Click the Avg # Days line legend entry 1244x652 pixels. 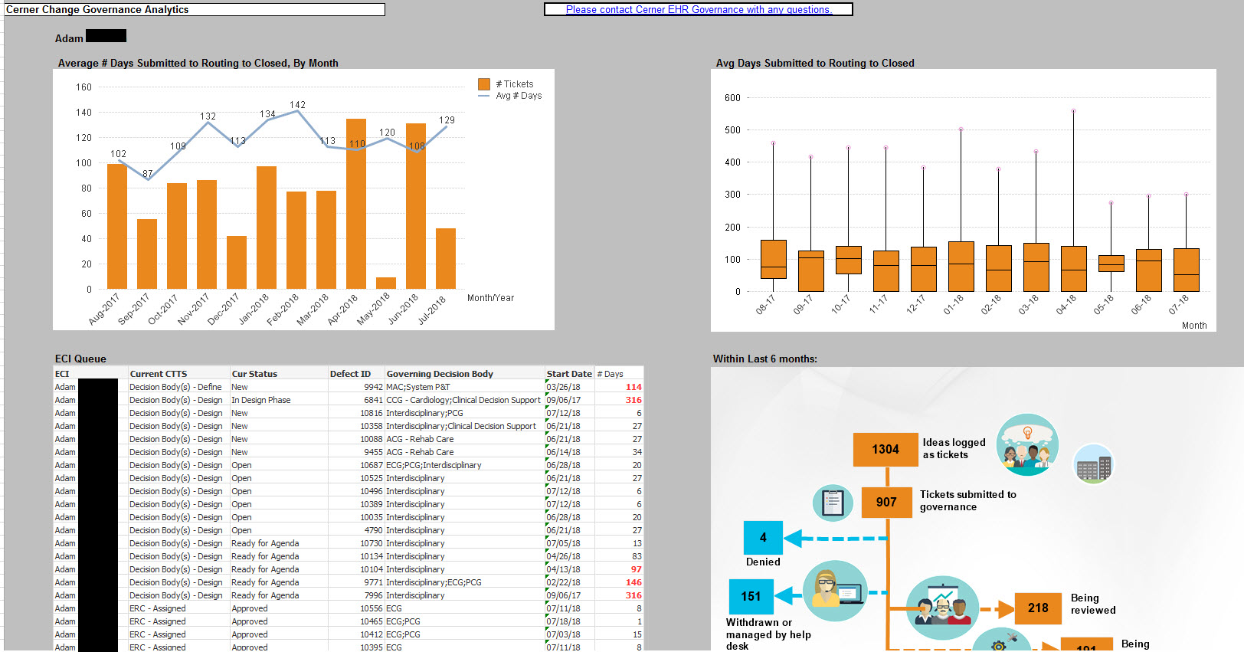(509, 96)
